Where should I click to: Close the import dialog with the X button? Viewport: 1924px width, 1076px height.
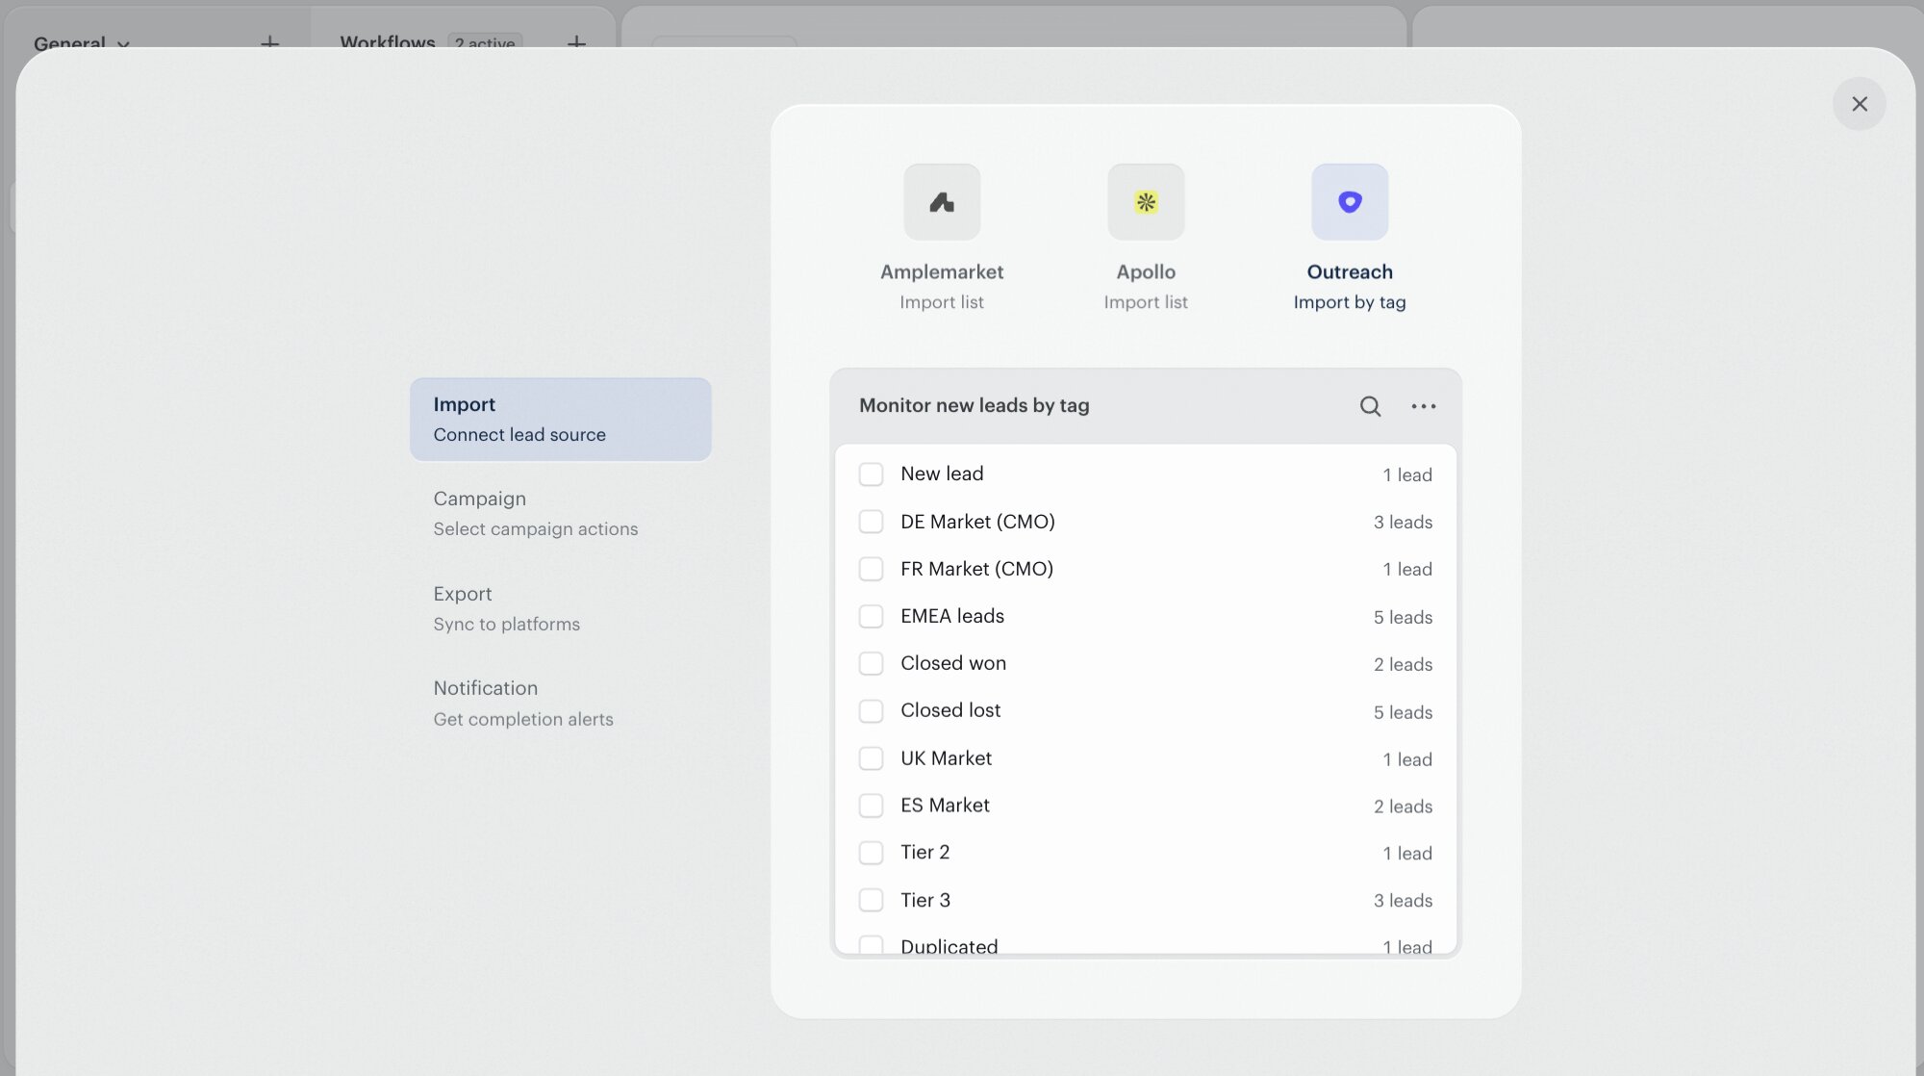[1859, 104]
